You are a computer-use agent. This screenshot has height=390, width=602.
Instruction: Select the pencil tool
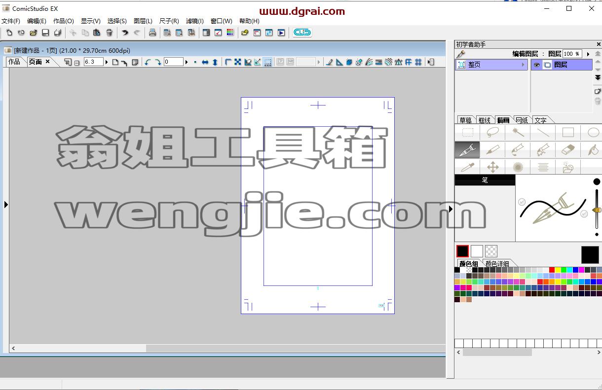(492, 149)
